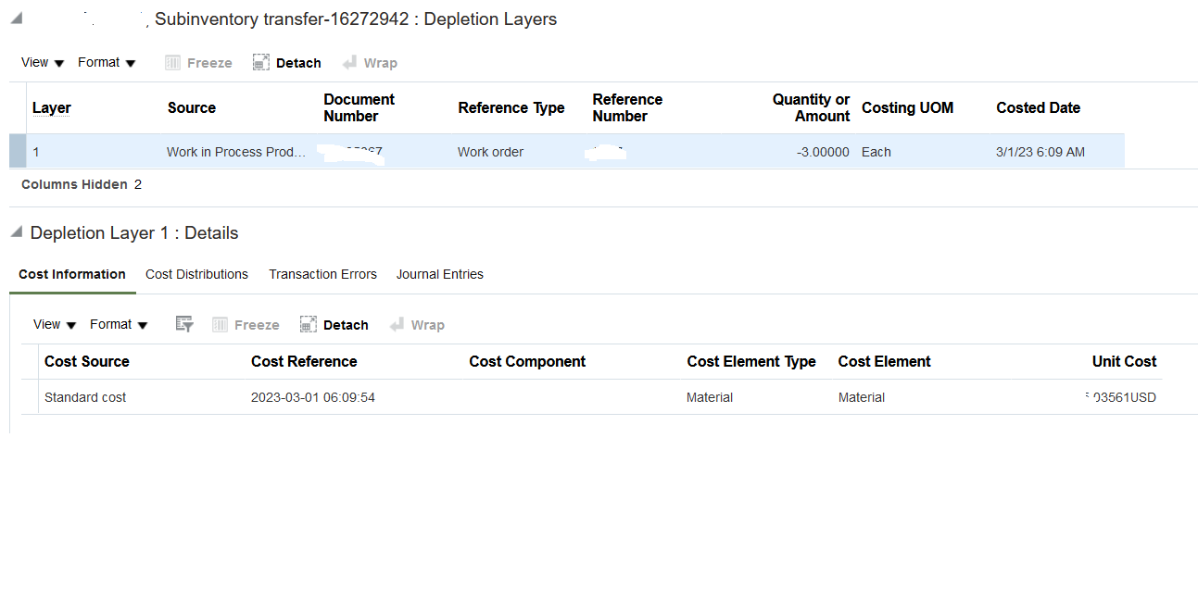
Task: Click the Wrap icon in the details toolbar
Action: pos(417,324)
